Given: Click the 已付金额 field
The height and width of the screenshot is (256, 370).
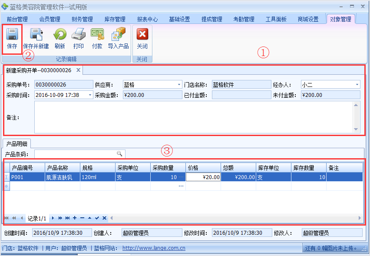Looking at the screenshot, I should (241, 95).
